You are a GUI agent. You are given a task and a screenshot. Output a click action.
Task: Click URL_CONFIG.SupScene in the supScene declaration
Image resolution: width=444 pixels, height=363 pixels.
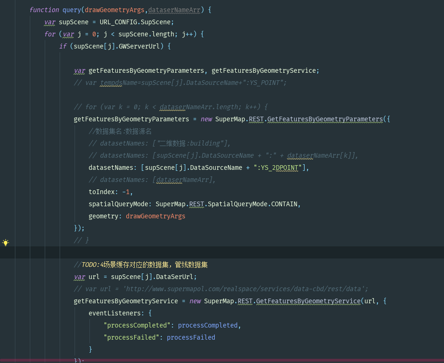[x=135, y=22]
